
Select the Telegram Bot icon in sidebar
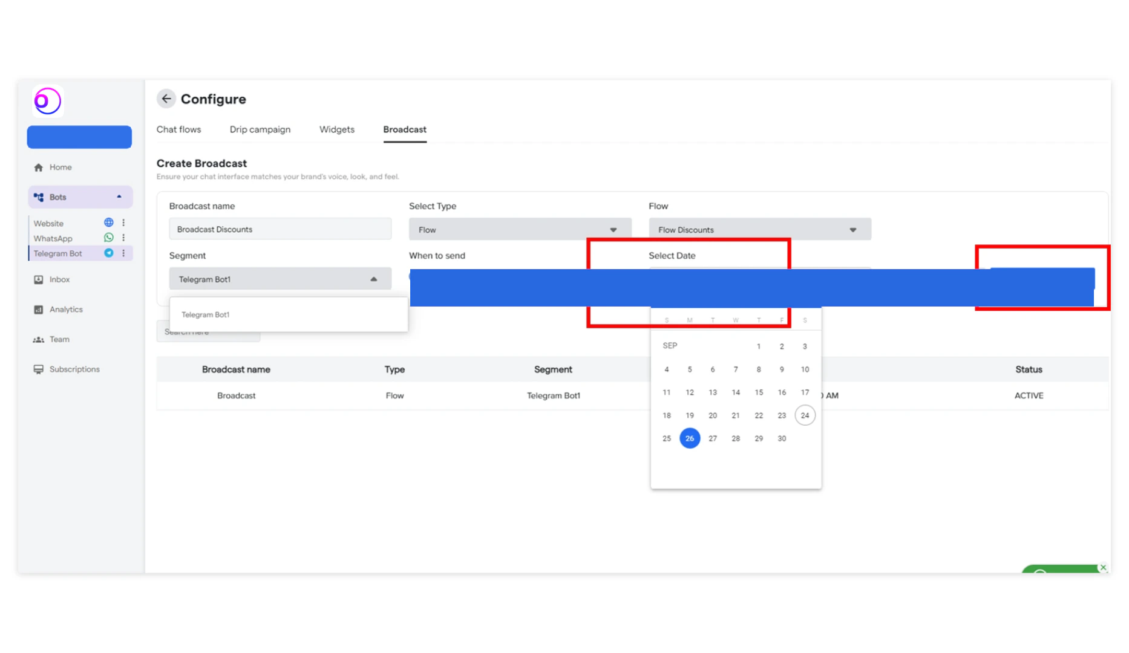pos(109,253)
